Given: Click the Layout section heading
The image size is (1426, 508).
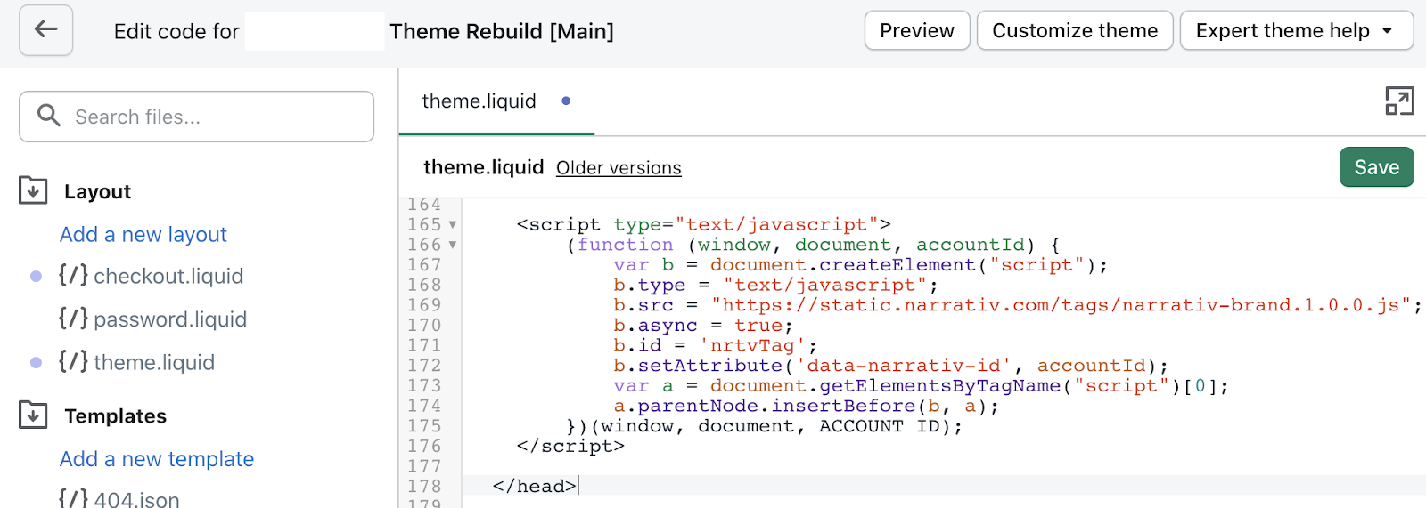Looking at the screenshot, I should pyautogui.click(x=97, y=191).
